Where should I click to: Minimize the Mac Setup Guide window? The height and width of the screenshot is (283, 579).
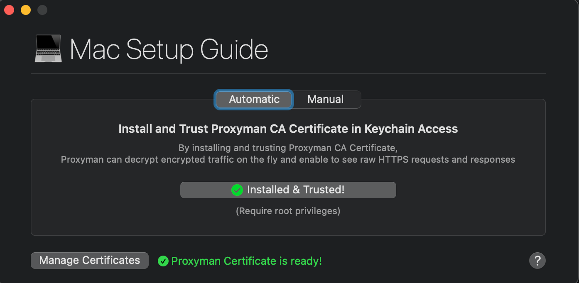(26, 10)
